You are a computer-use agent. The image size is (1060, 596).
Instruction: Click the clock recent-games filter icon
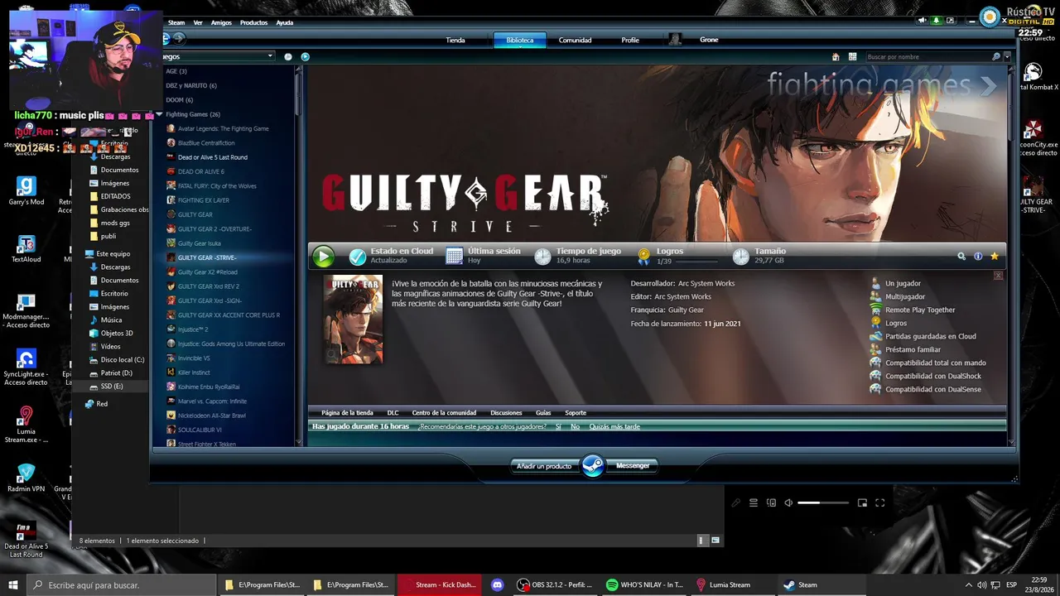288,56
